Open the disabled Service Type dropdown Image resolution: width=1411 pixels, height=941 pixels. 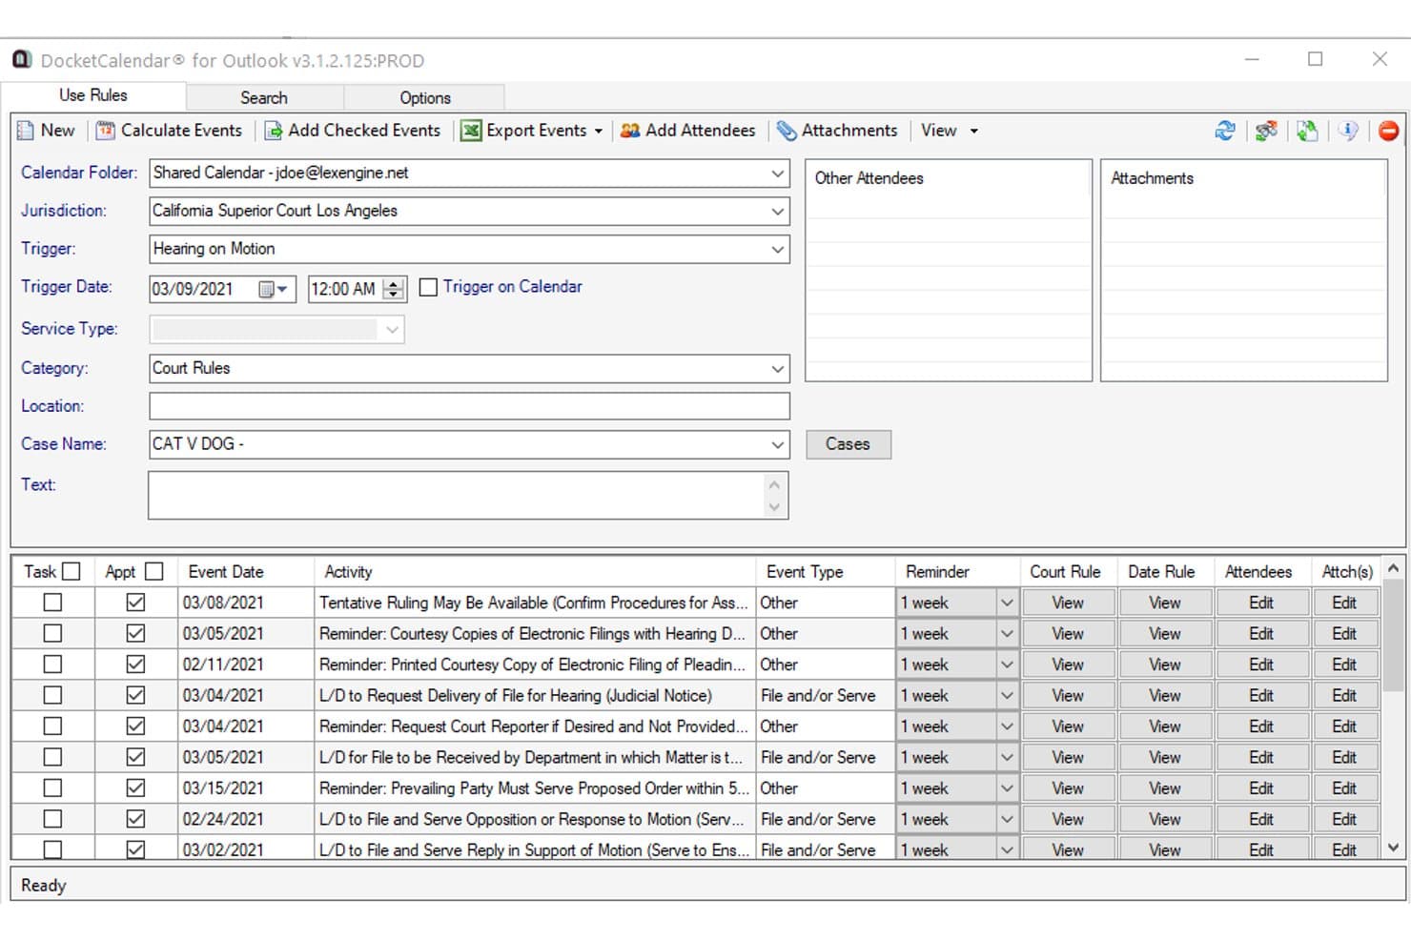point(392,330)
